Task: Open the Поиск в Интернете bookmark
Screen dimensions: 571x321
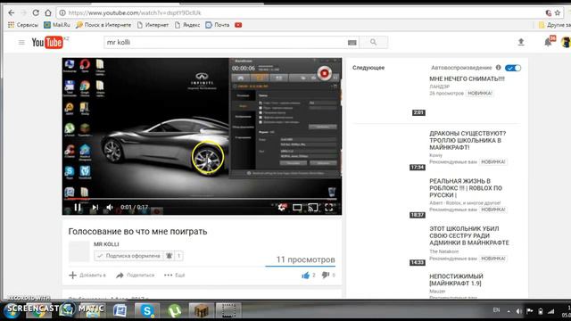Action: coord(103,25)
